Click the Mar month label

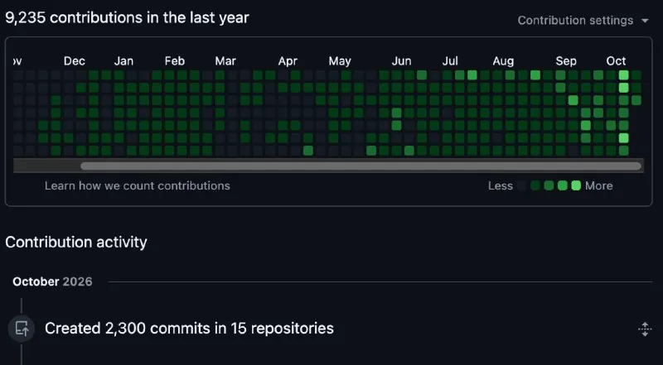[x=225, y=61]
